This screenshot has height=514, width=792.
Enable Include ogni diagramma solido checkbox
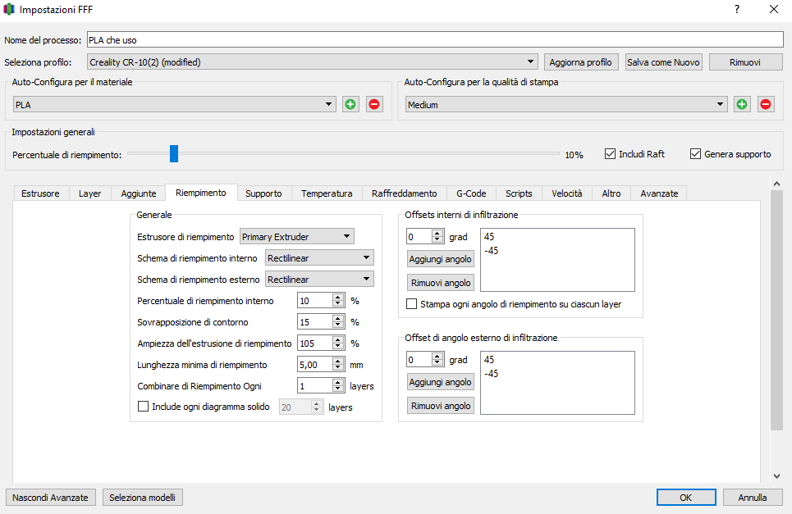pyautogui.click(x=144, y=407)
